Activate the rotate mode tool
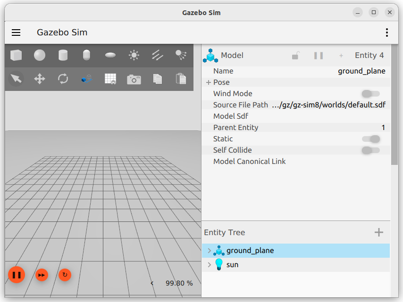 (x=63, y=79)
